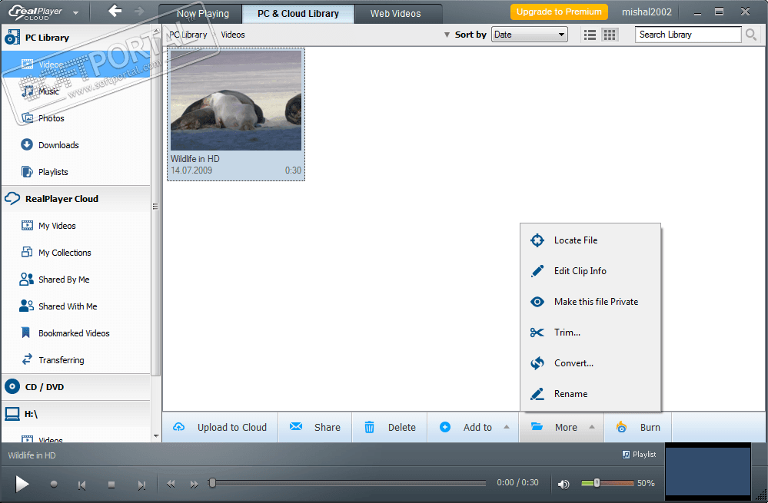The height and width of the screenshot is (503, 768).
Task: Click the Fast forward button
Action: (194, 484)
